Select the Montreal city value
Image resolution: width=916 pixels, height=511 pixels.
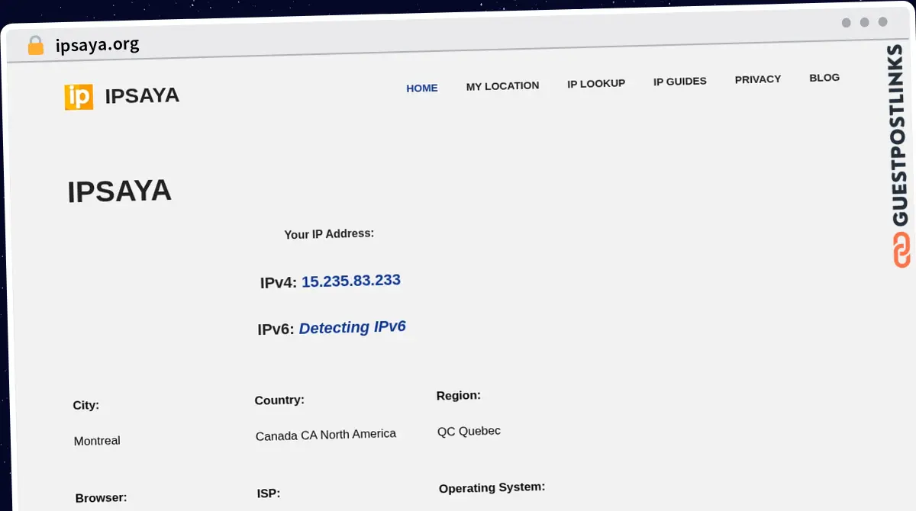pos(97,441)
